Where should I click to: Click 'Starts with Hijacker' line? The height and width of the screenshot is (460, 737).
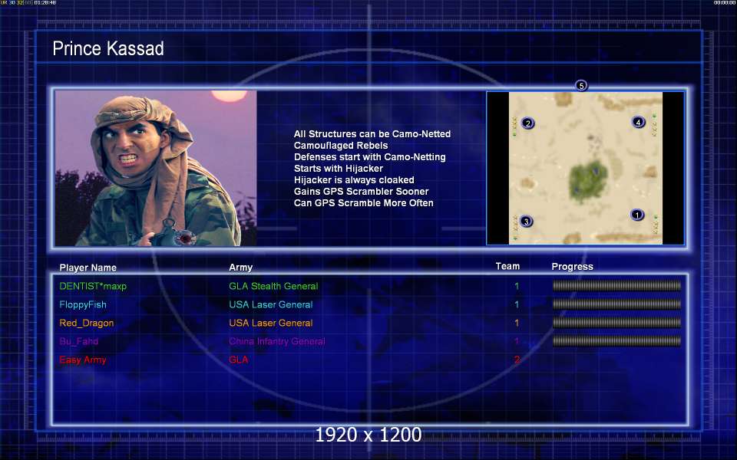tap(339, 169)
